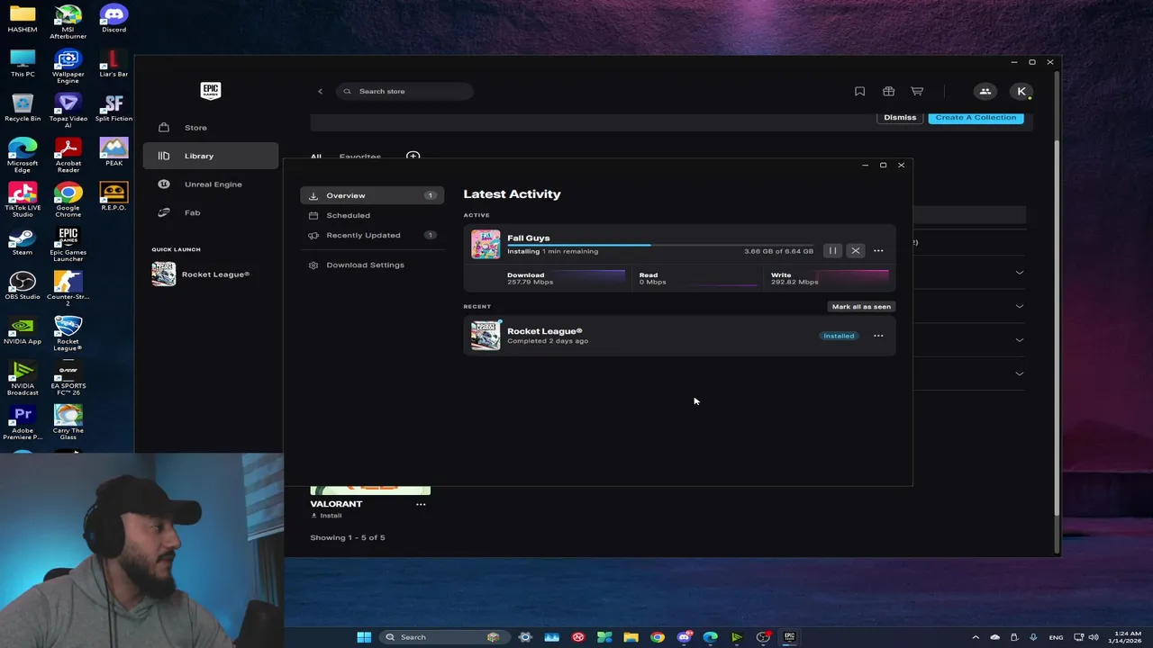Image resolution: width=1153 pixels, height=648 pixels.
Task: Select the Recycle Bin
Action: [x=23, y=108]
